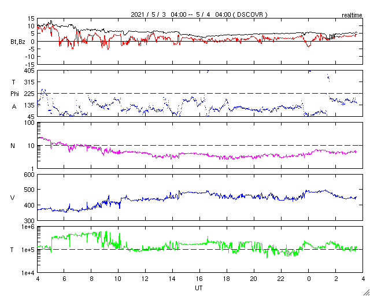This screenshot has width=370, height=296.
Task: Click the 'UT' time axis label
Action: point(199,288)
